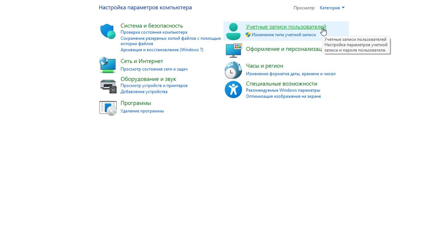
Task: Open Архивация и восстановление (Windows 7)
Action: click(x=162, y=50)
